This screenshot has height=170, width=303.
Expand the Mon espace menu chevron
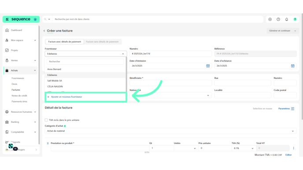tap(35, 40)
